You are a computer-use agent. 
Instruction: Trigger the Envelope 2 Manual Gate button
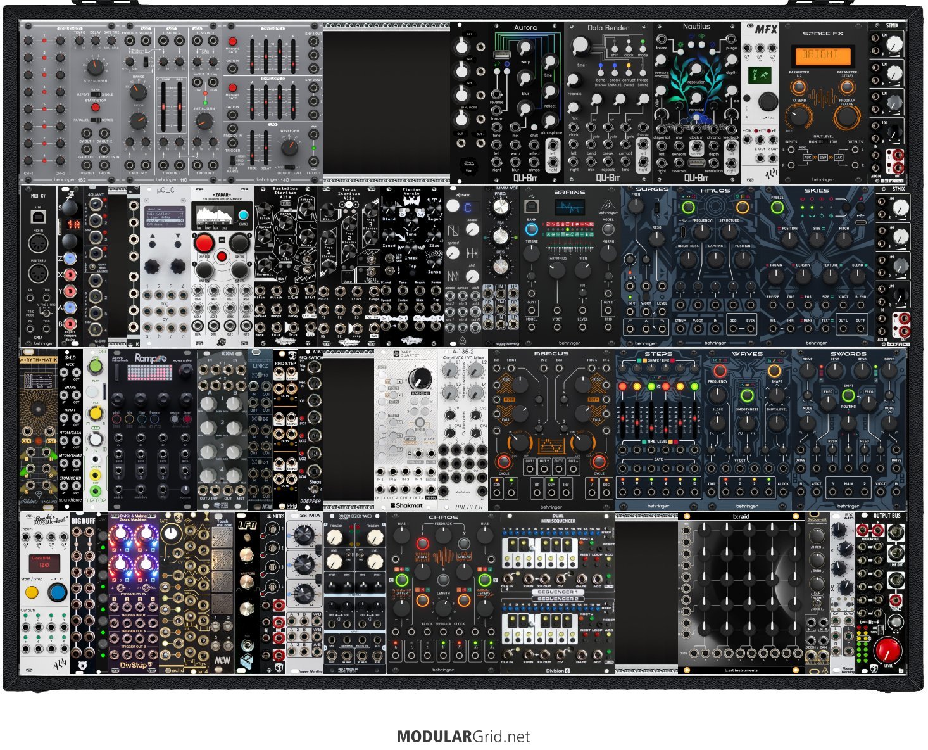[232, 87]
